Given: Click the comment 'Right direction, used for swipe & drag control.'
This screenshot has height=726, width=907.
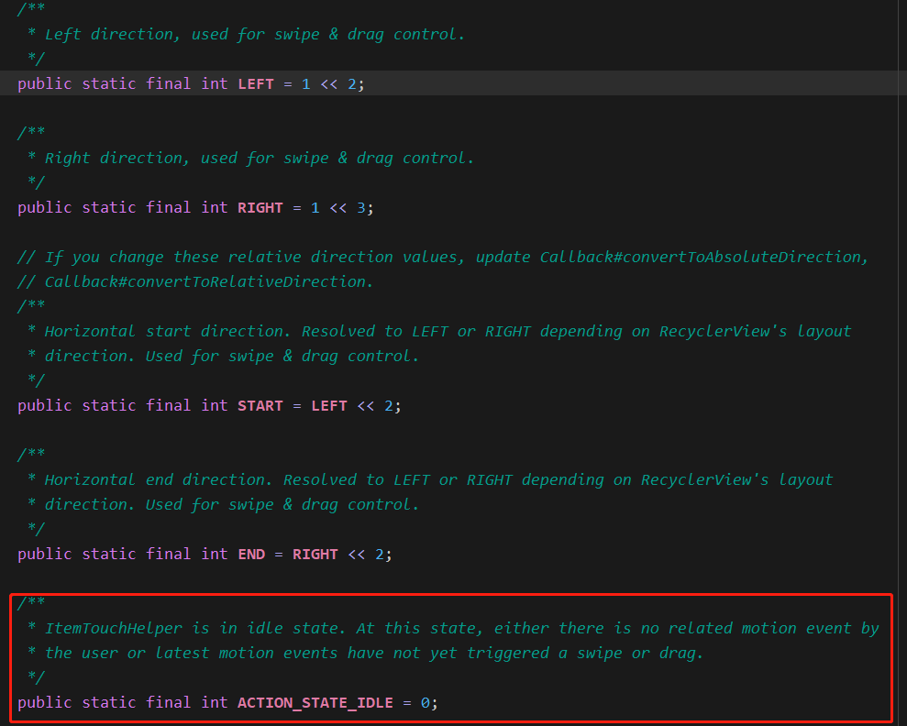Looking at the screenshot, I should tap(260, 159).
